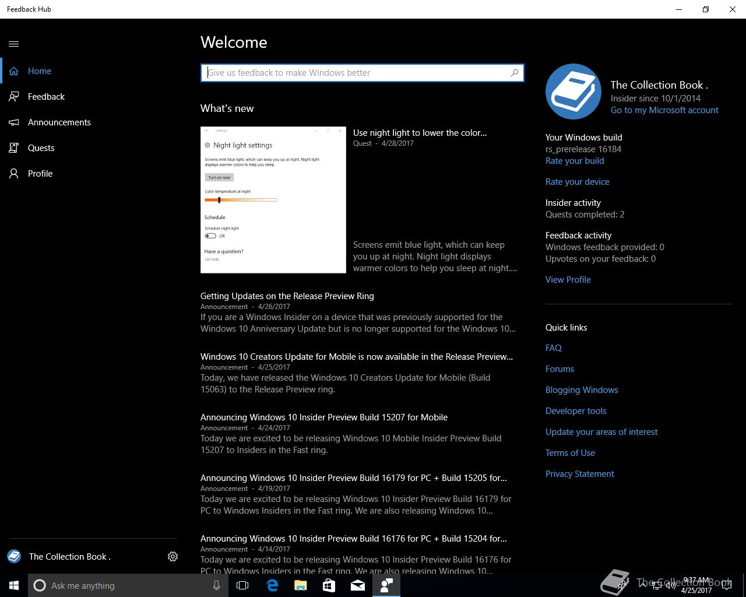Click the Home house icon

(14, 71)
